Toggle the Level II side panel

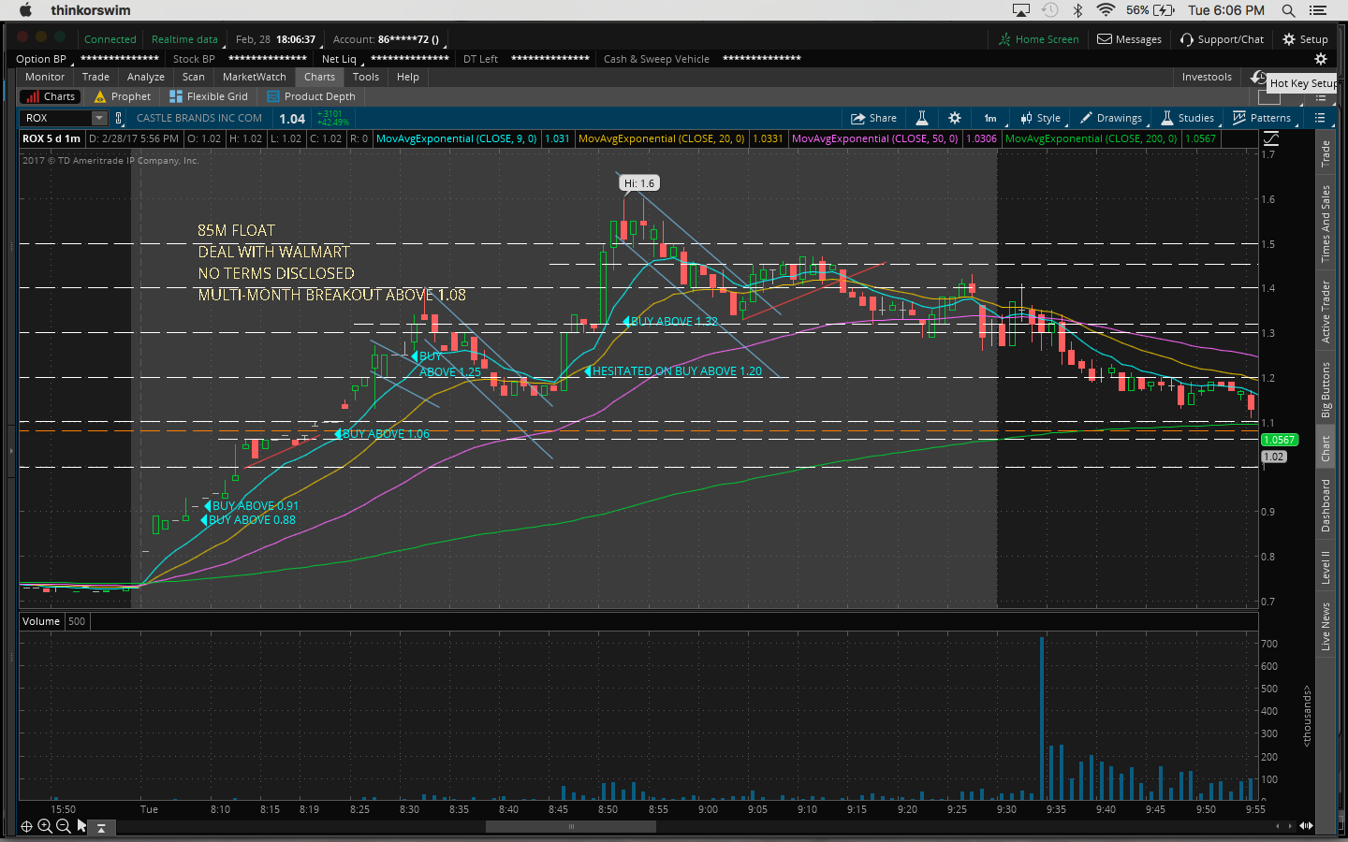coord(1326,568)
